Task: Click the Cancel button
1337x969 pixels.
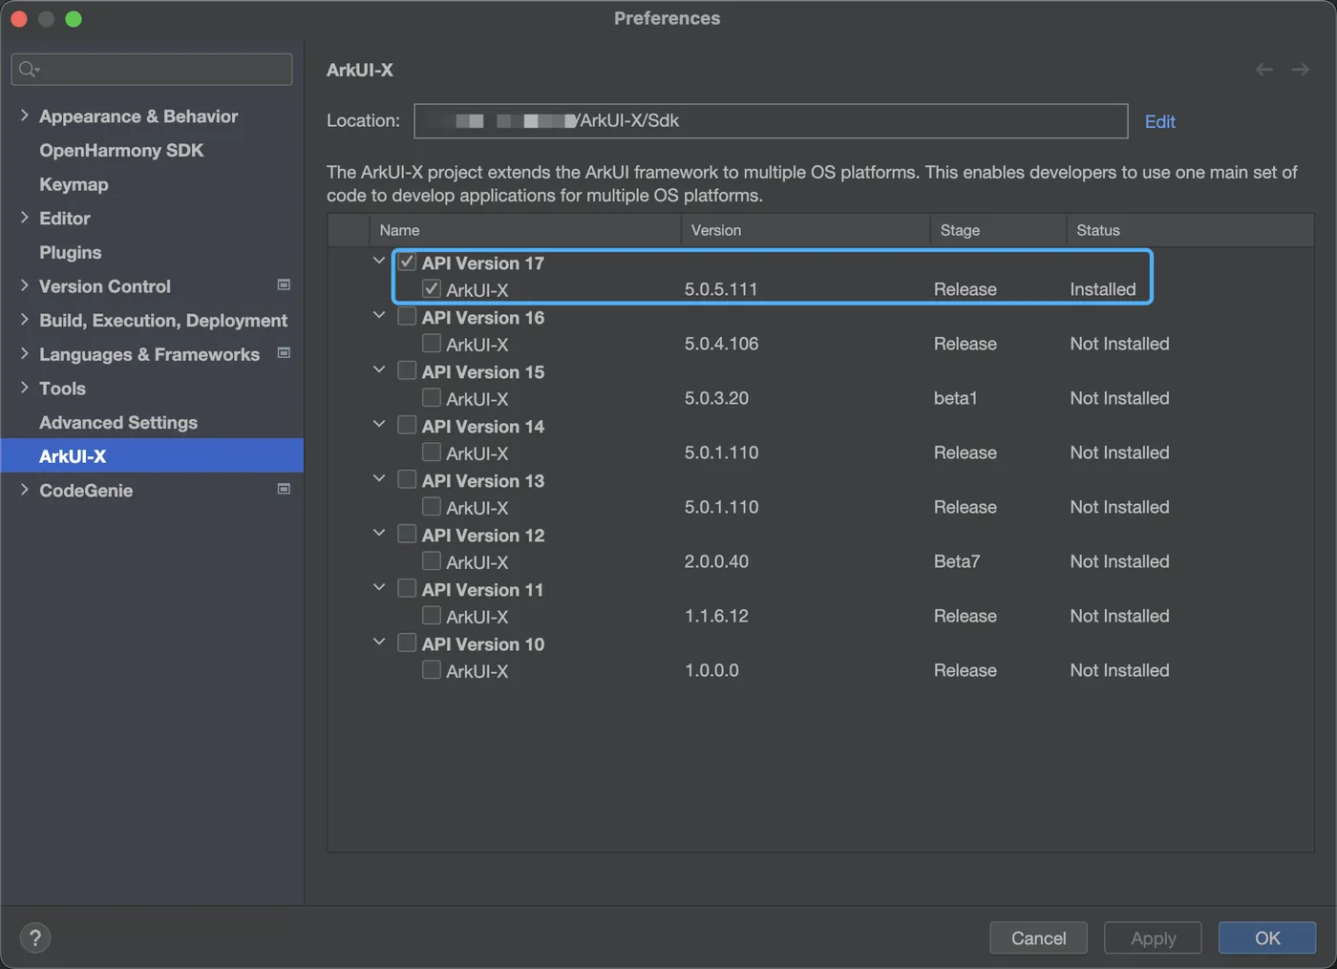Action: pos(1038,937)
